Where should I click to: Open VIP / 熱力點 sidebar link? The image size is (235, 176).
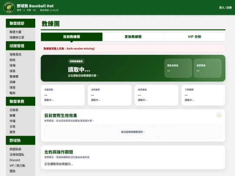17,166
